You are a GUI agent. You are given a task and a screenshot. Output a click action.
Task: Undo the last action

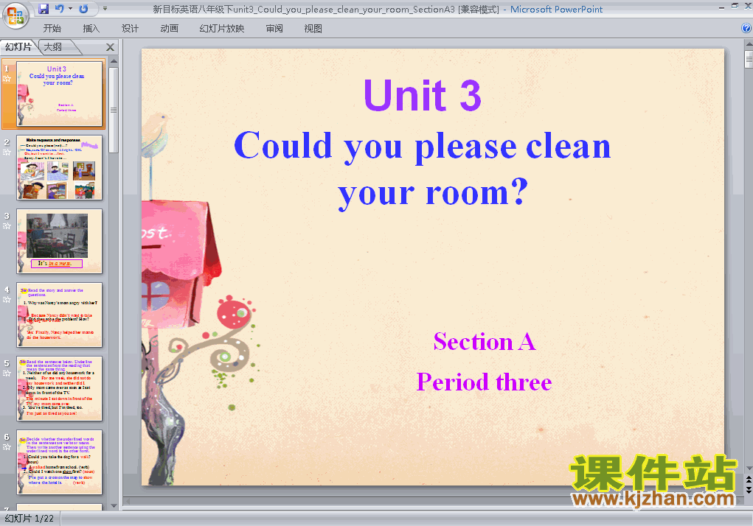tap(59, 9)
